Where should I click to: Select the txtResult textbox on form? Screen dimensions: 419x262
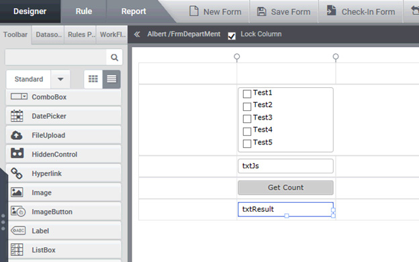click(x=285, y=210)
